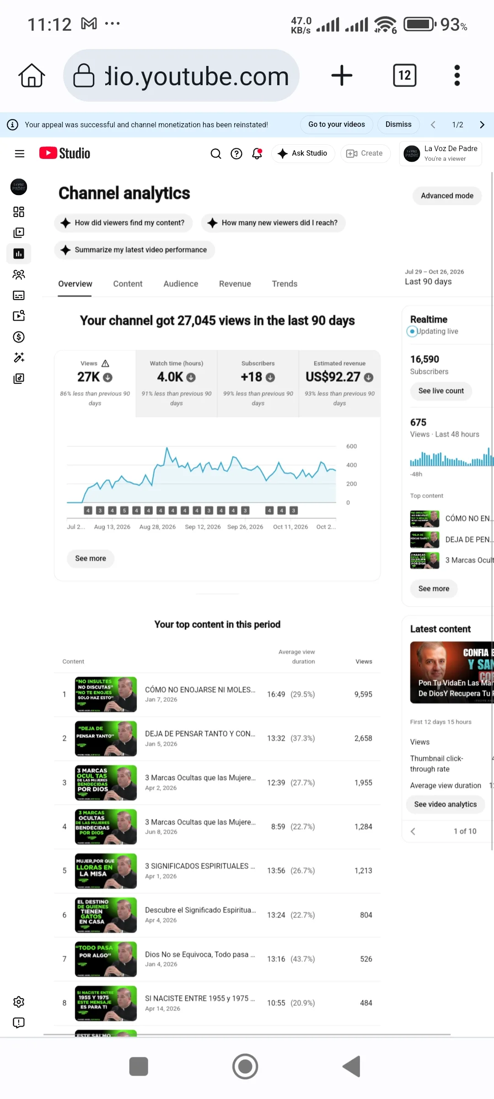Go to Content detection sidebar icon
Screen dimensions: 494x1099
[x=19, y=316]
